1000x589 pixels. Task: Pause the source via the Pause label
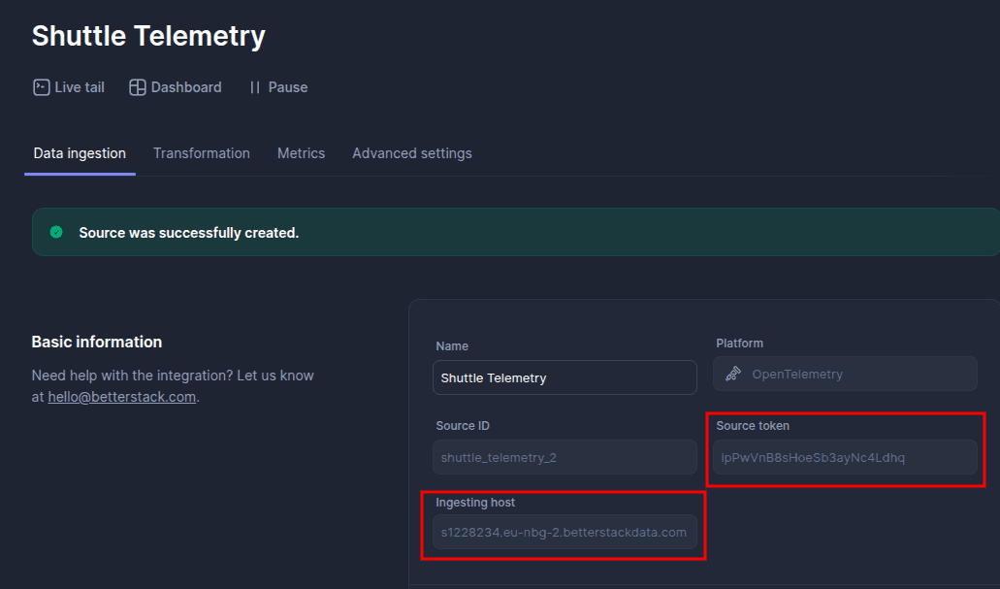point(288,87)
